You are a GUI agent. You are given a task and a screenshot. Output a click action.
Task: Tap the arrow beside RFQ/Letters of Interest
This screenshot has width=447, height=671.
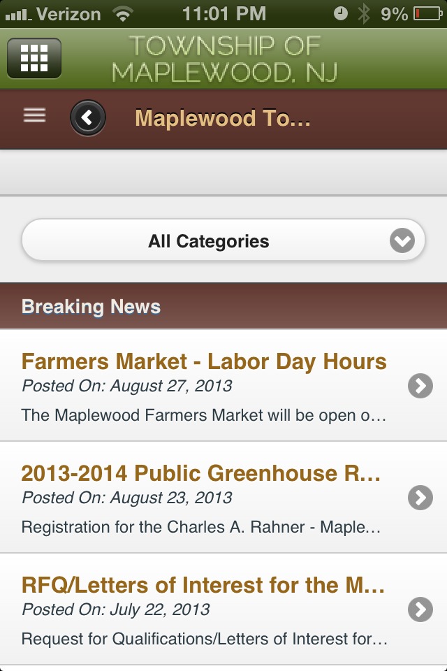[420, 609]
